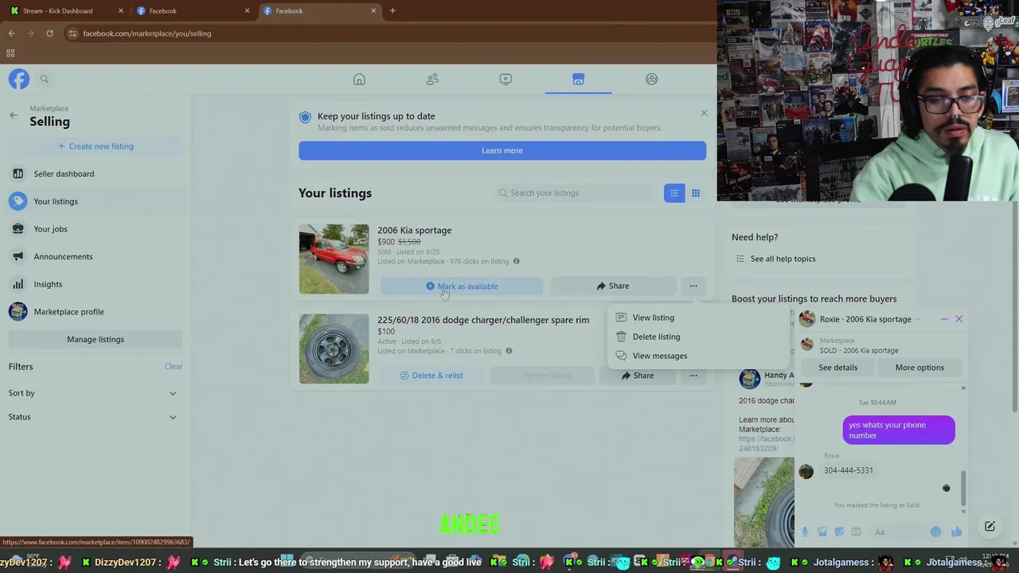1019x573 pixels.
Task: Click the Manage listings button
Action: pyautogui.click(x=96, y=339)
